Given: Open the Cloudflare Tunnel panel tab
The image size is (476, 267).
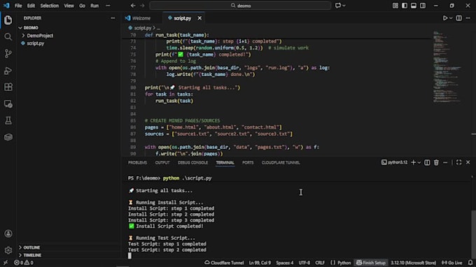Looking at the screenshot, I should click(281, 162).
